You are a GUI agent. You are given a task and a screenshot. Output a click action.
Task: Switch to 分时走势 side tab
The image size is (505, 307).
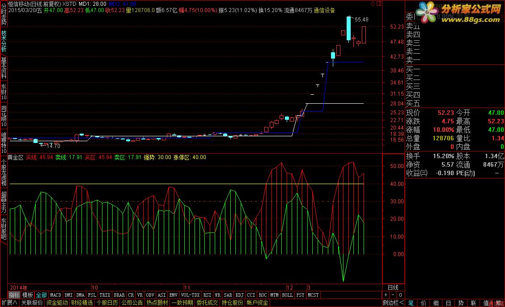4,13
